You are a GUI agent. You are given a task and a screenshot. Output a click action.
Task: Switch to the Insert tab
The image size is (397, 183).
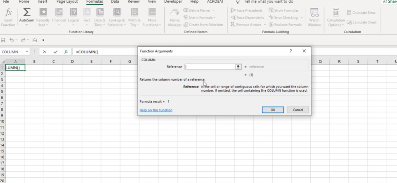pos(43,2)
